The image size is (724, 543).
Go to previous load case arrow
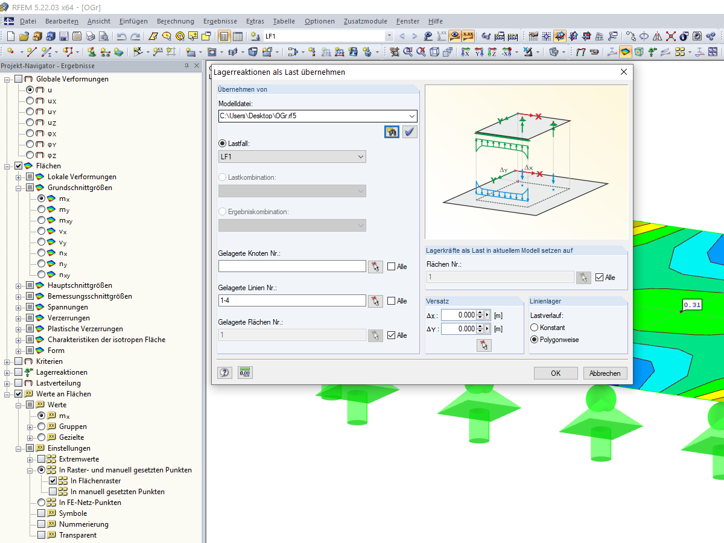click(x=402, y=36)
